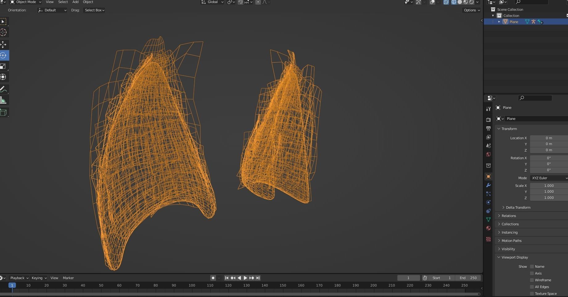Open the Physics properties tab
The width and height of the screenshot is (568, 297).
488,202
